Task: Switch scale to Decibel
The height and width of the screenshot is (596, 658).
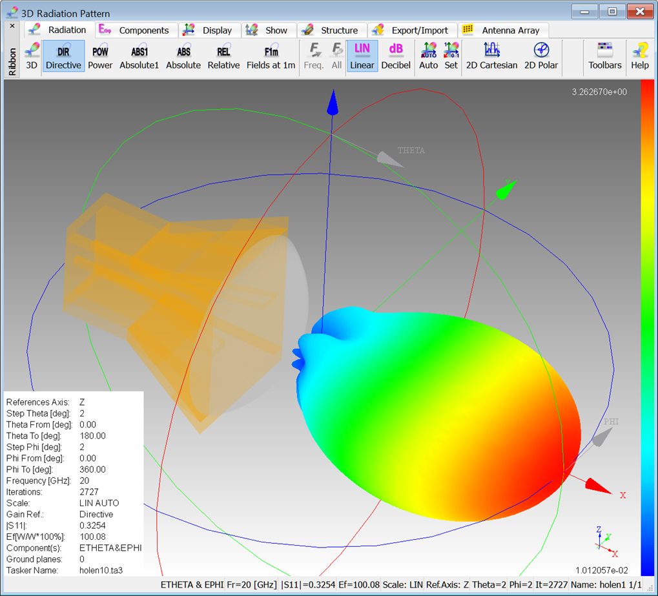Action: (396, 57)
